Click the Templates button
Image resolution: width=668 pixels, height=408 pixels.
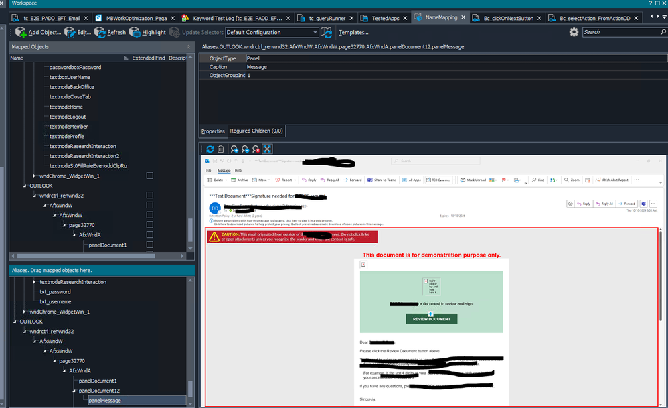(x=353, y=32)
